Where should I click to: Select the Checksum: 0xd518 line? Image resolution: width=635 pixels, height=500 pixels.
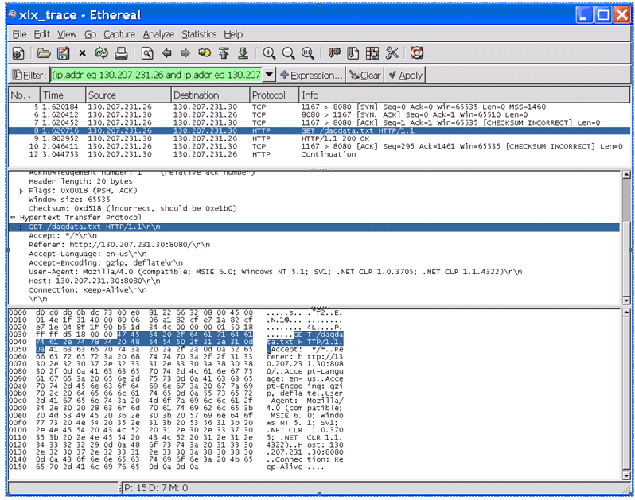point(132,209)
